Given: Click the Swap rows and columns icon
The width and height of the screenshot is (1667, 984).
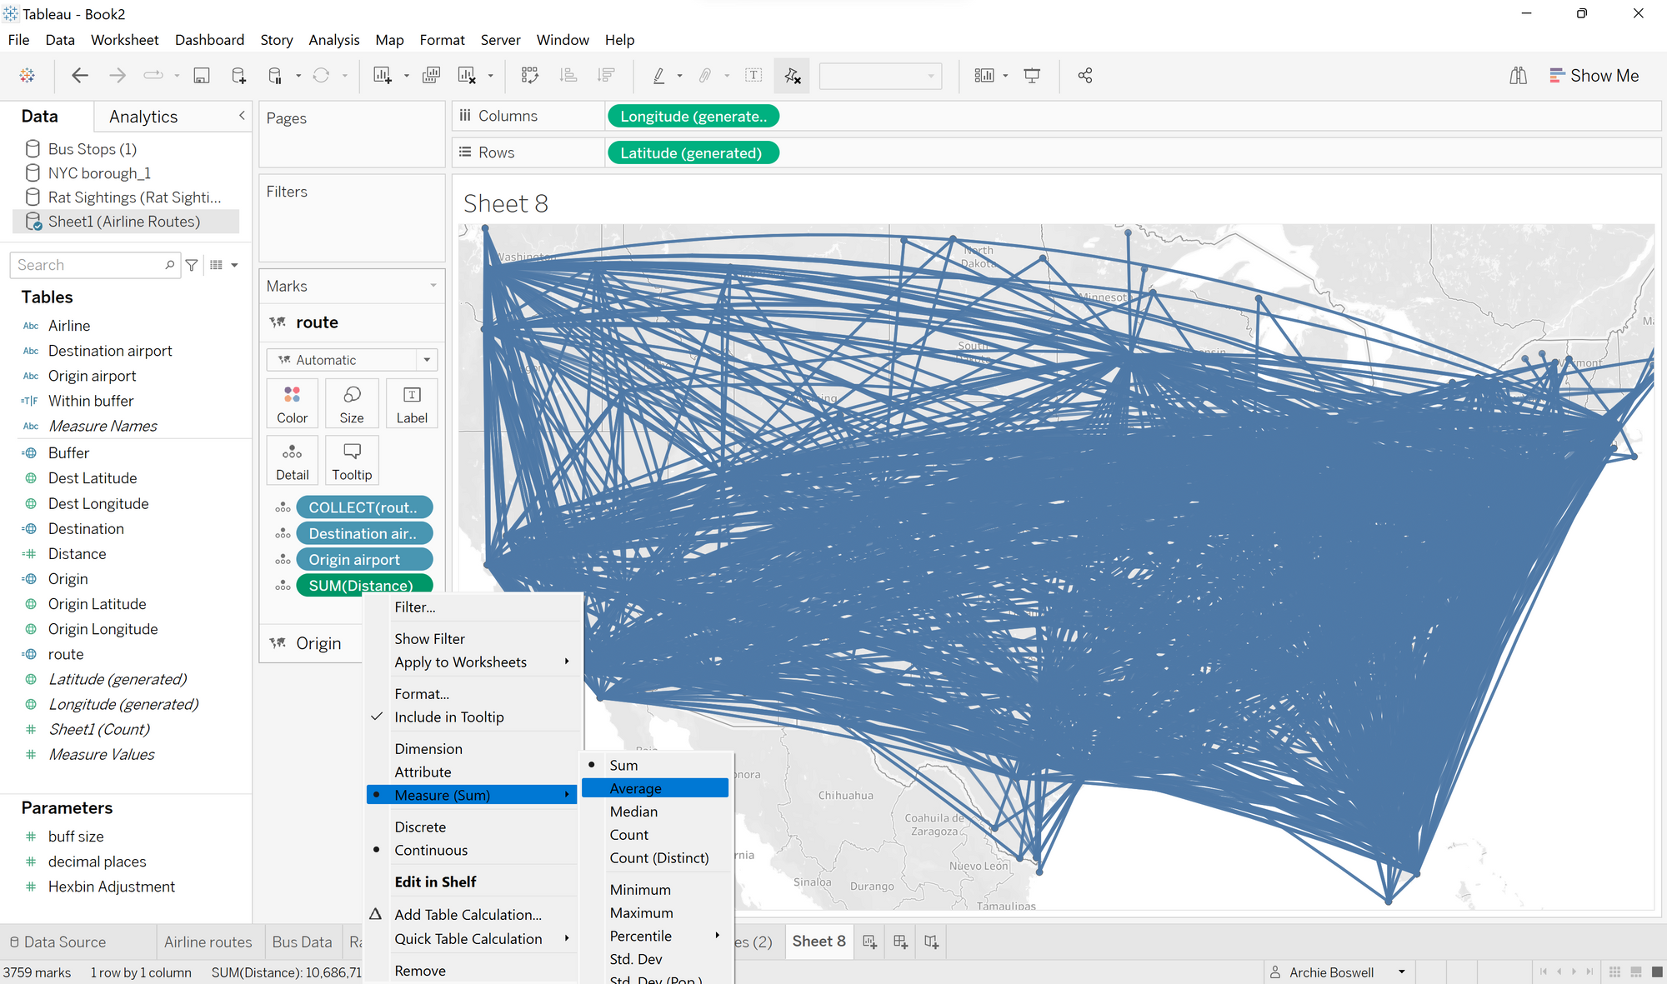Looking at the screenshot, I should point(529,76).
